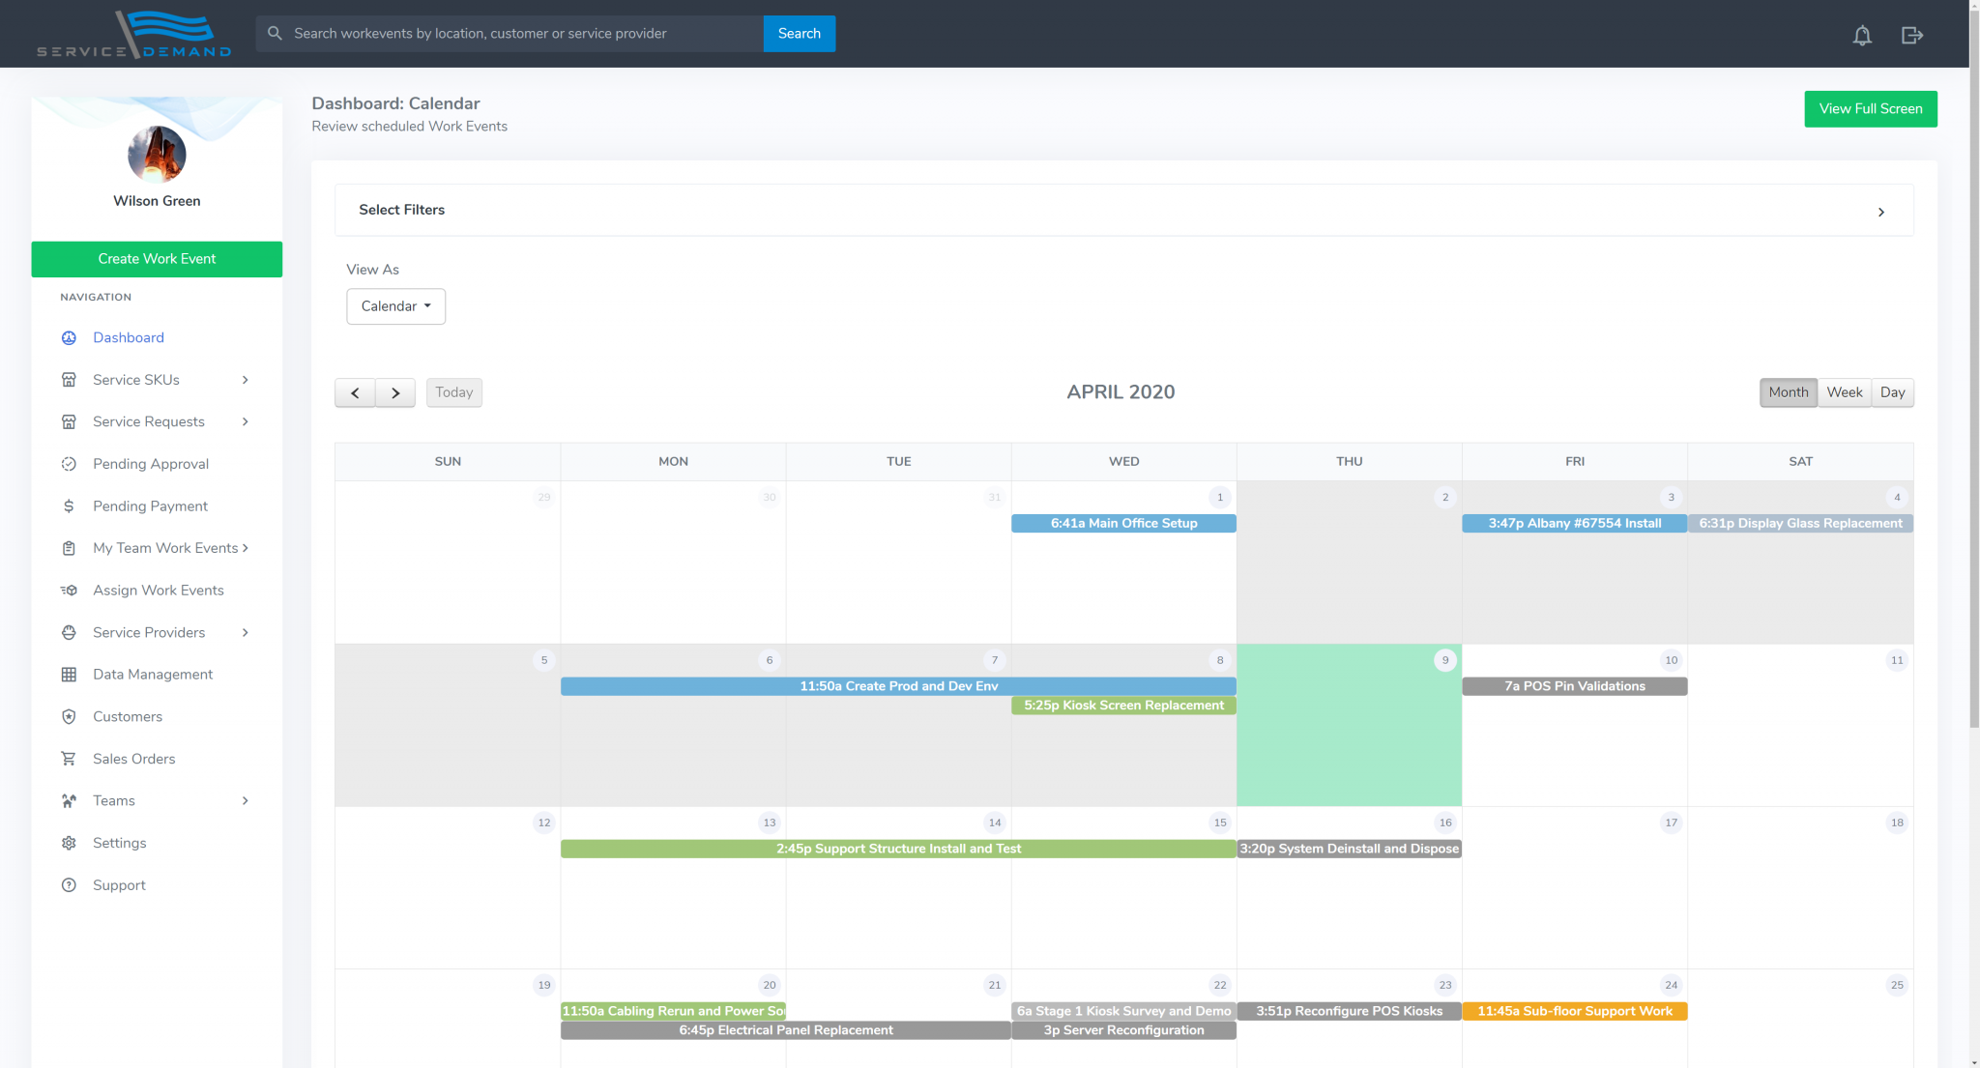Expand the Select Filters panel
The height and width of the screenshot is (1068, 1980).
1880,212
